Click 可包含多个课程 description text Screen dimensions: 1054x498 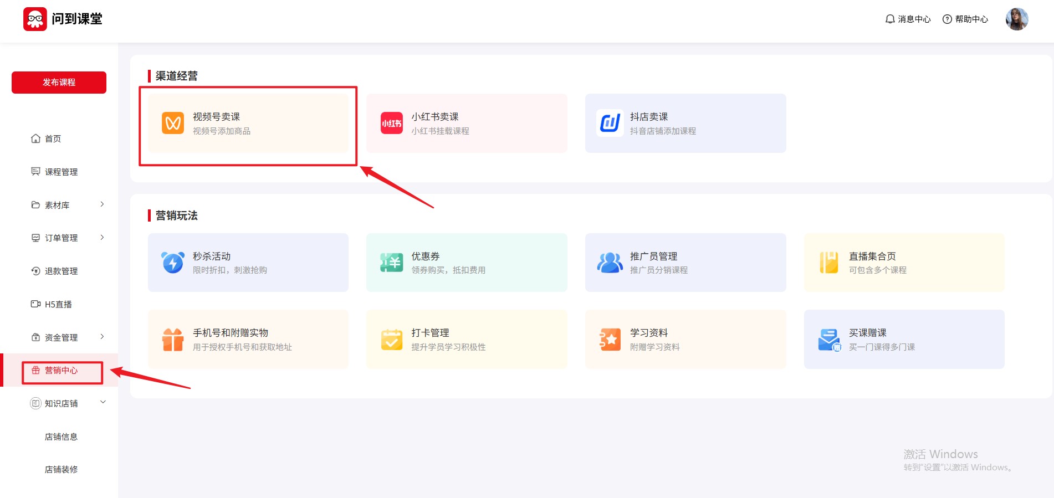878,270
